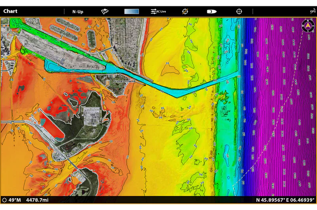Tap the boat position icon
This screenshot has width=317, height=210.
pos(212,11)
